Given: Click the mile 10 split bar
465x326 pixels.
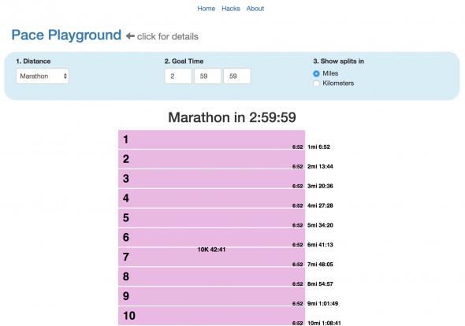Looking at the screenshot, I should click(211, 316).
